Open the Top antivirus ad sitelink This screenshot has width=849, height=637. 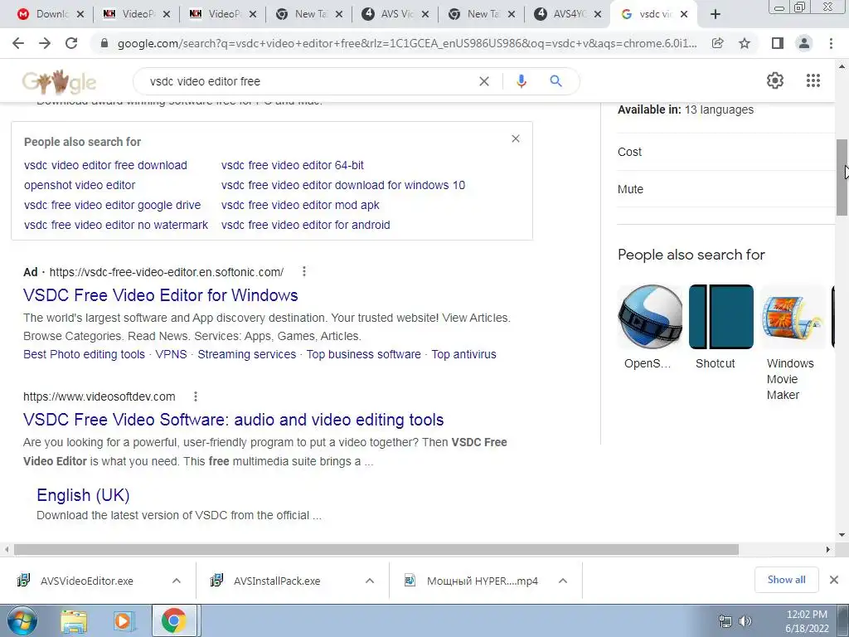point(463,354)
